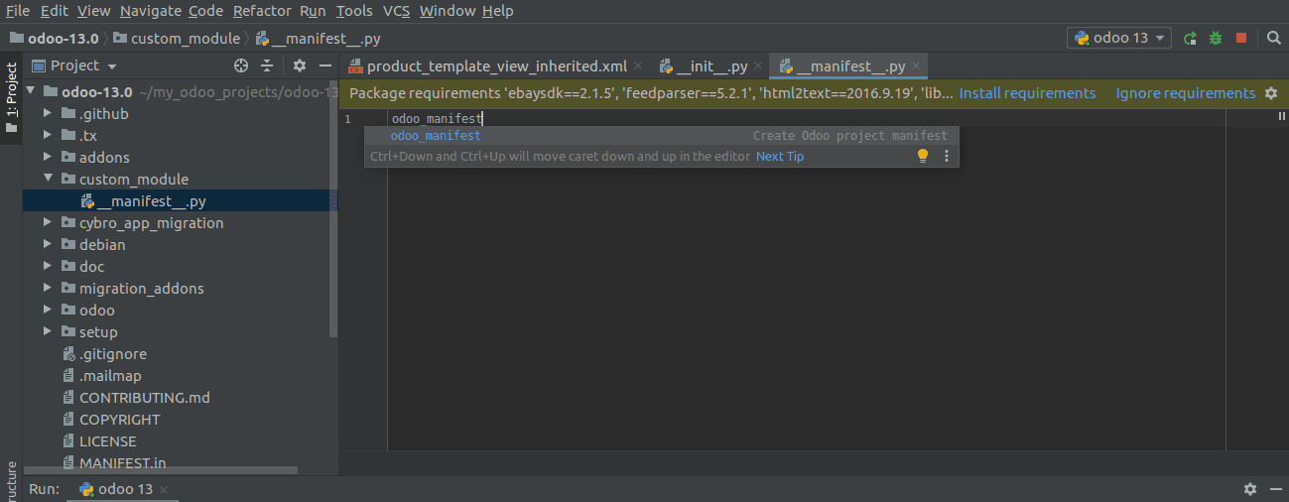Click in editor line 1 text

437,119
